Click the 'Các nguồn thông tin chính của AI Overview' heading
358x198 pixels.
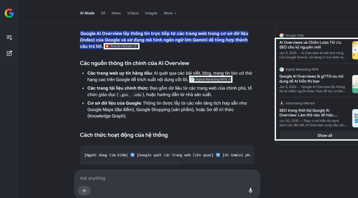tap(135, 63)
